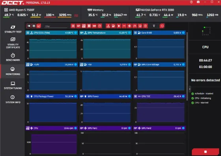Click the CPU - Started log entry

coord(200,103)
